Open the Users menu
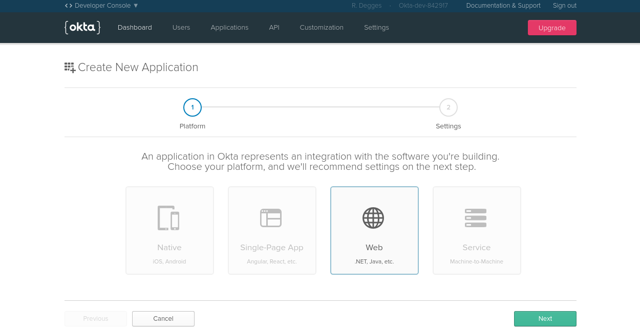This screenshot has height=330, width=640. click(x=181, y=28)
